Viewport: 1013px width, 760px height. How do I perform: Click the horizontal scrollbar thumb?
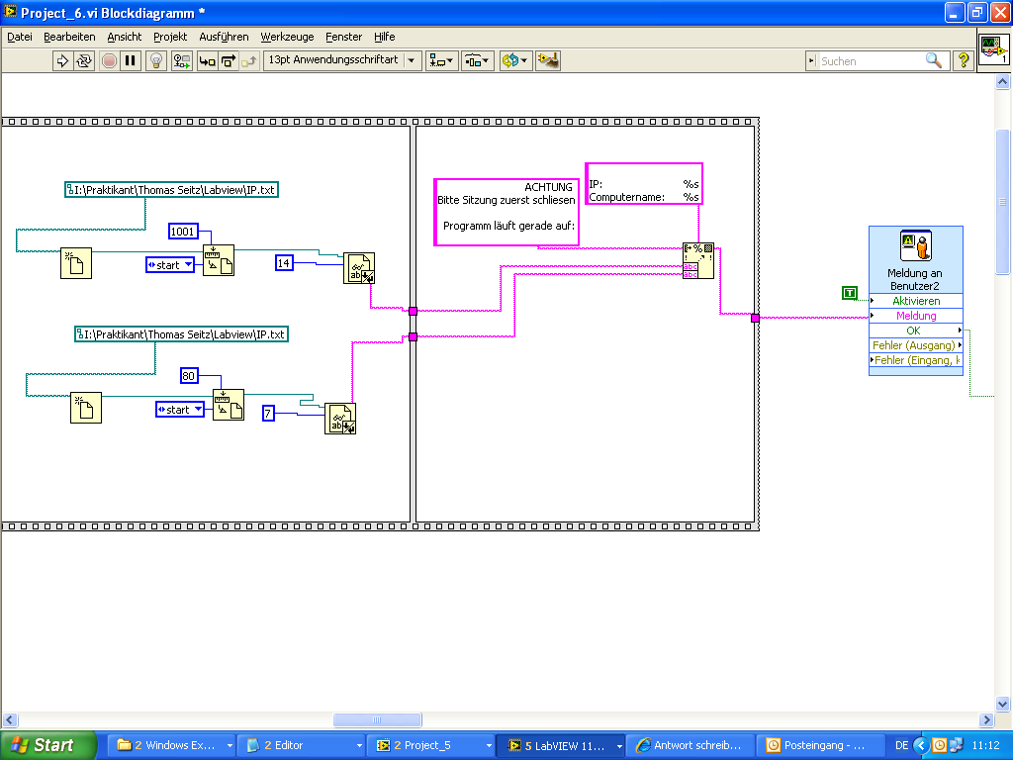point(377,719)
